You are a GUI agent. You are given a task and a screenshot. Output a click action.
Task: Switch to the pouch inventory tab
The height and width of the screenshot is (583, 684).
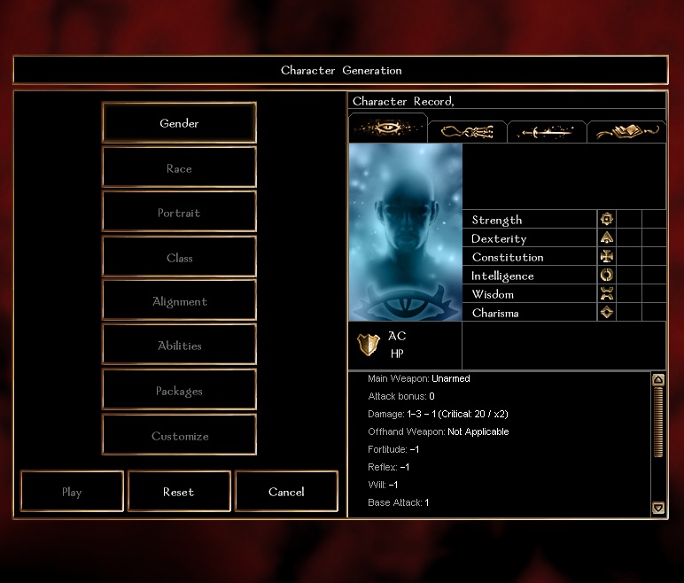tap(467, 132)
